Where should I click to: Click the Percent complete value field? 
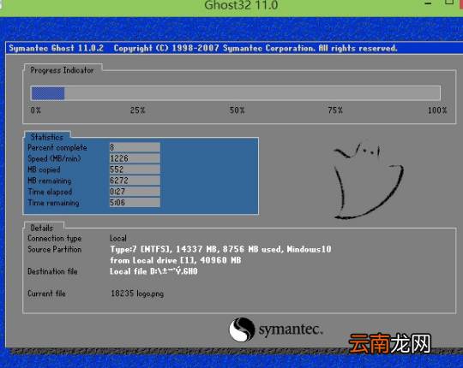[x=135, y=147]
